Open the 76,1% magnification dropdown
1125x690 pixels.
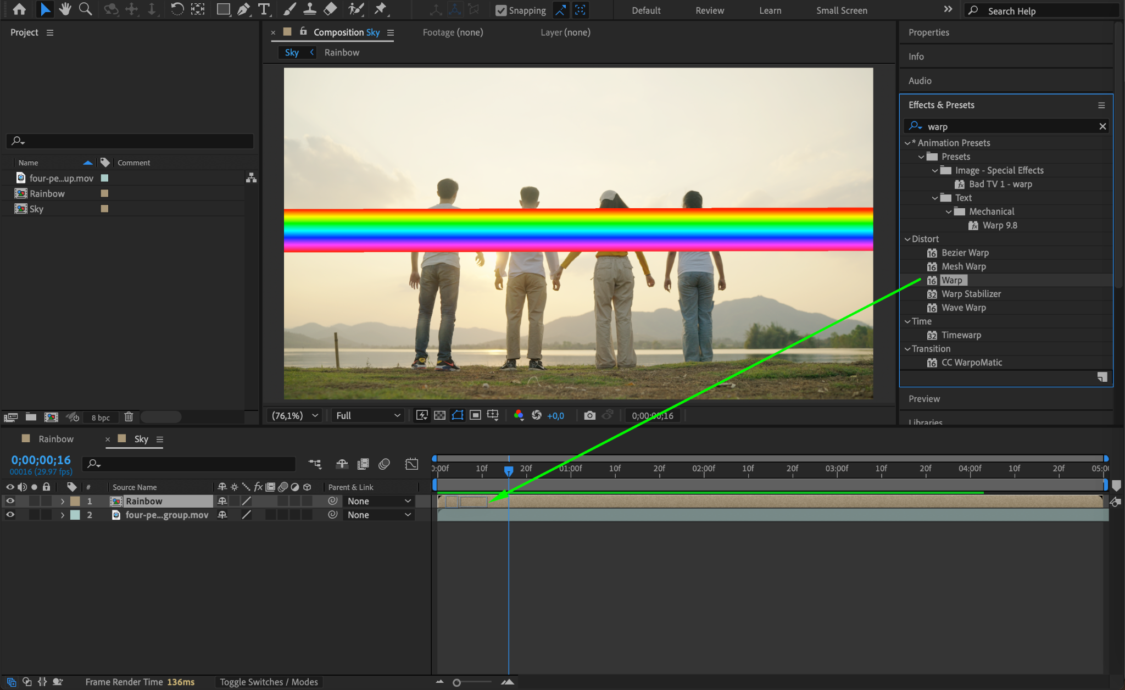[x=295, y=415]
